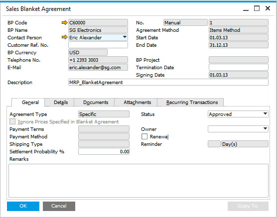277x218 pixels.
Task: Enable the Renewal checkbox
Action: point(144,136)
